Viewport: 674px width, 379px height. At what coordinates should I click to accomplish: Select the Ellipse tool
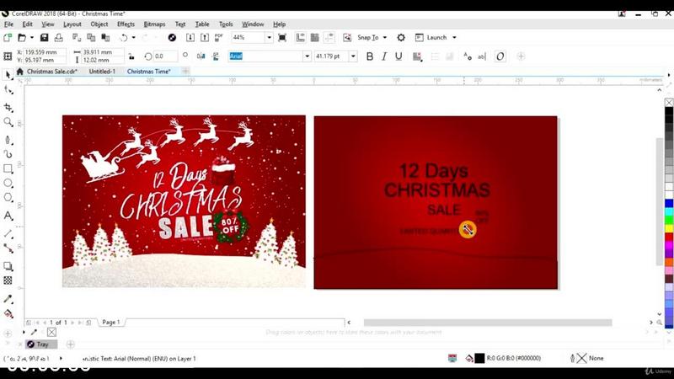click(8, 183)
